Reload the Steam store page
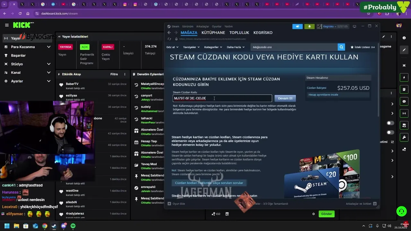The height and width of the screenshot is (231, 411). 170,39
